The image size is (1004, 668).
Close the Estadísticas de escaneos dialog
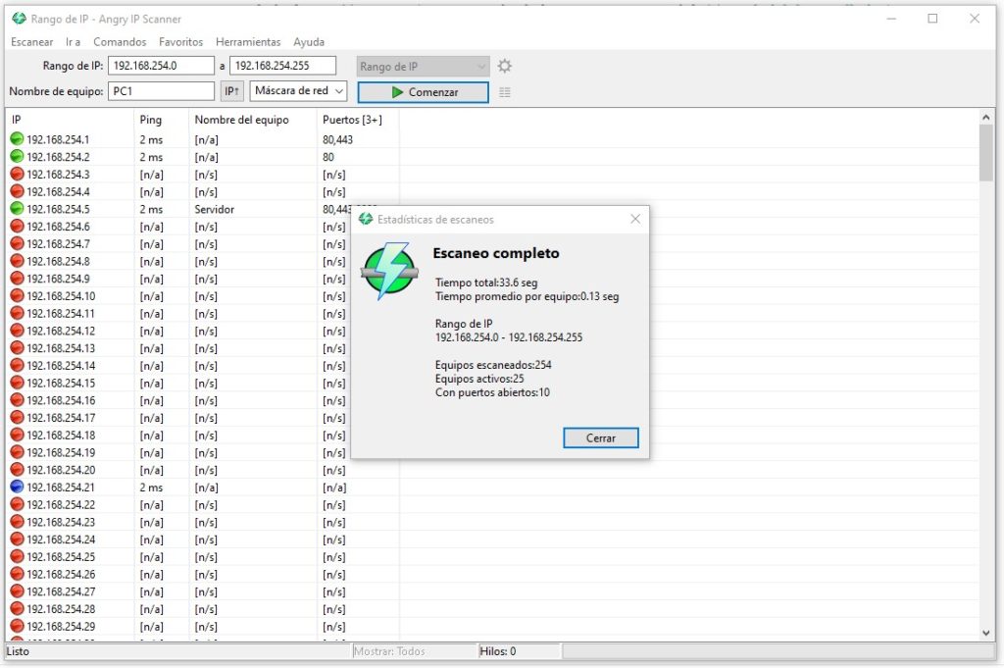[x=635, y=219]
